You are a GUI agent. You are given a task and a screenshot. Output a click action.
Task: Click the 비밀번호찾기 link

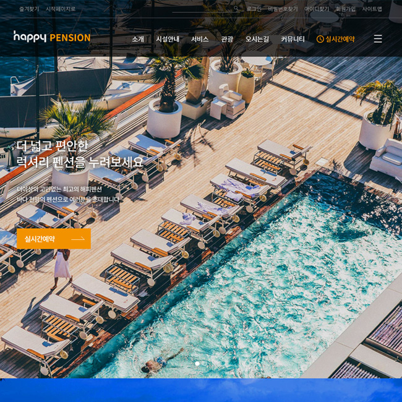pos(283,9)
